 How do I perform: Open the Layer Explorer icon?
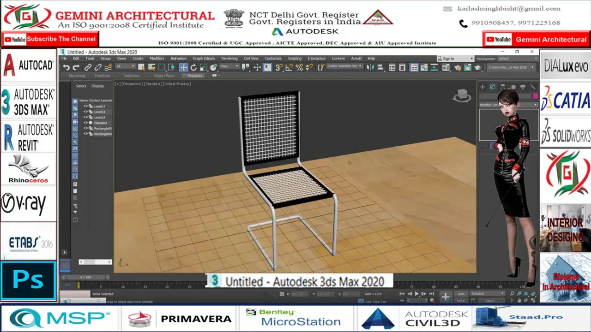tap(402, 68)
